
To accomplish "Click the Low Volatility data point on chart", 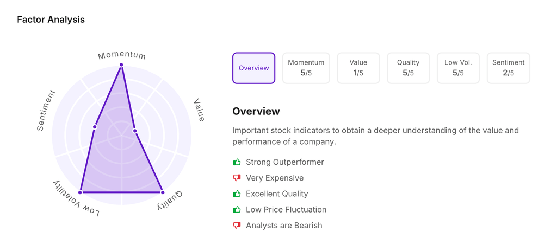I will 81,192.
